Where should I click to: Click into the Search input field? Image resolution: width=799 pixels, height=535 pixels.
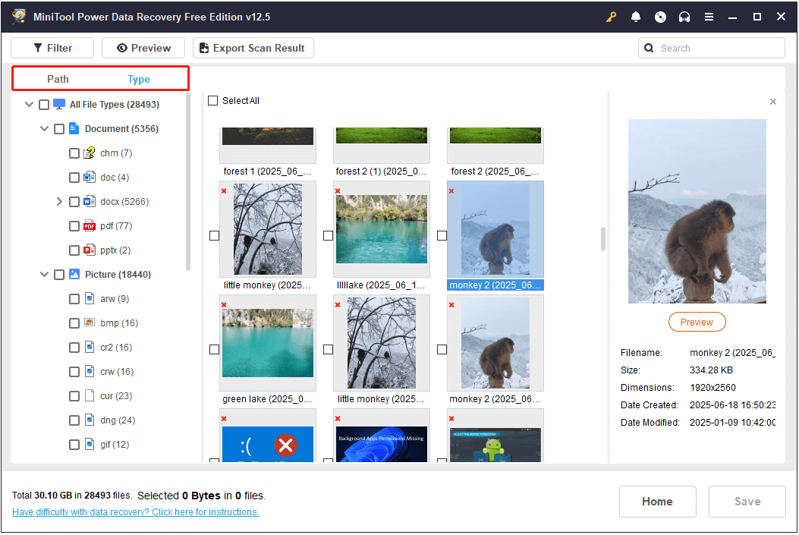point(718,48)
